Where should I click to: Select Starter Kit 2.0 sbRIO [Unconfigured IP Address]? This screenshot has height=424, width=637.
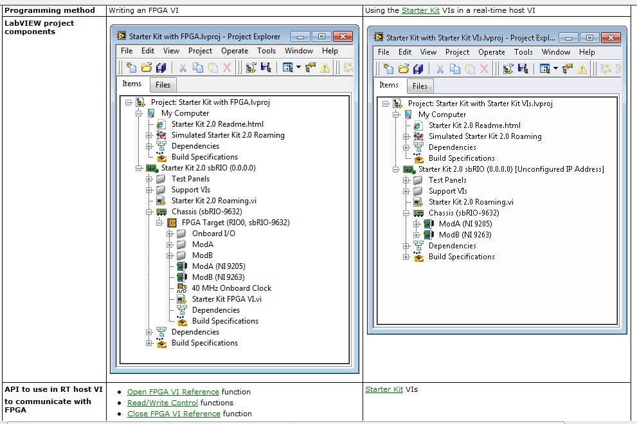coord(511,169)
